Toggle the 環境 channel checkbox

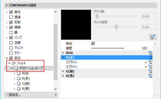tap(11, 27)
